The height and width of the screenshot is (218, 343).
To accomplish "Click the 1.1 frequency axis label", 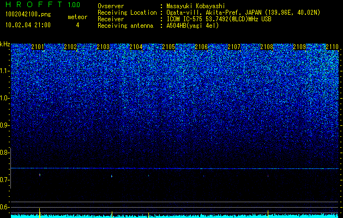I will pos(4,71).
